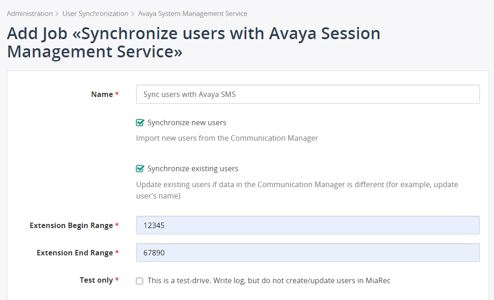Click the Test only label
This screenshot has height=300, width=494.
pyautogui.click(x=96, y=280)
